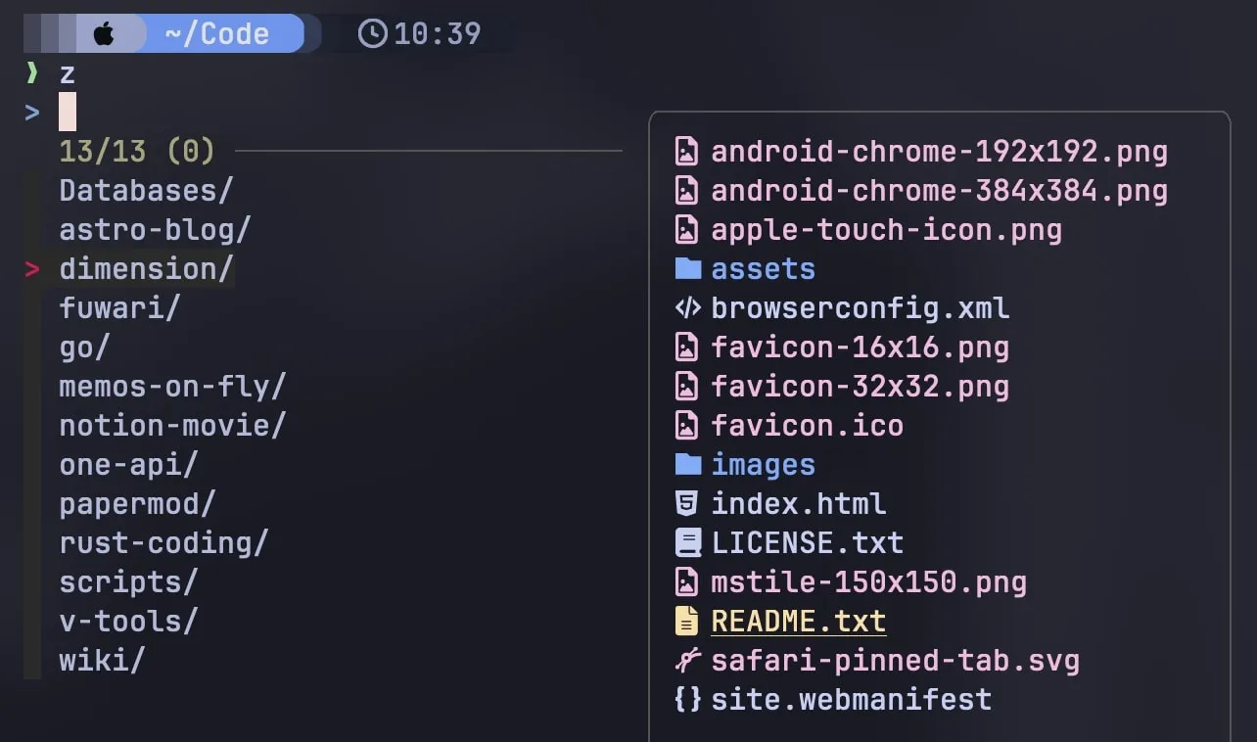Open the underlined README.txt file name
Viewport: 1257px width, 742px height.
798,622
